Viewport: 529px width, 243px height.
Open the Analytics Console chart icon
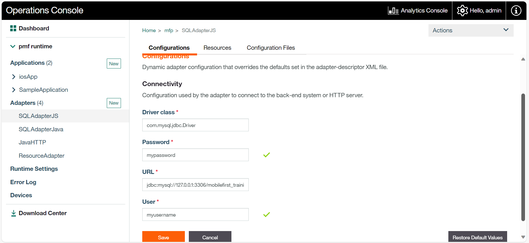393,11
